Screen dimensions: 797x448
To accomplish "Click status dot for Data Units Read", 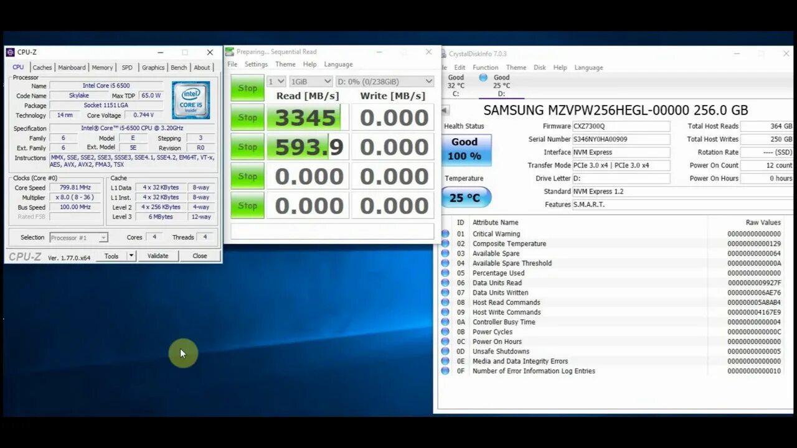I will tap(445, 282).
